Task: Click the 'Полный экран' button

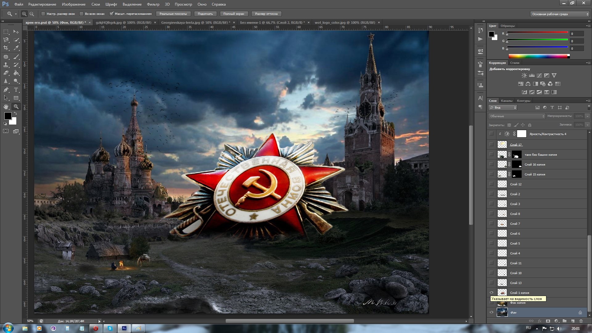Action: (x=234, y=14)
